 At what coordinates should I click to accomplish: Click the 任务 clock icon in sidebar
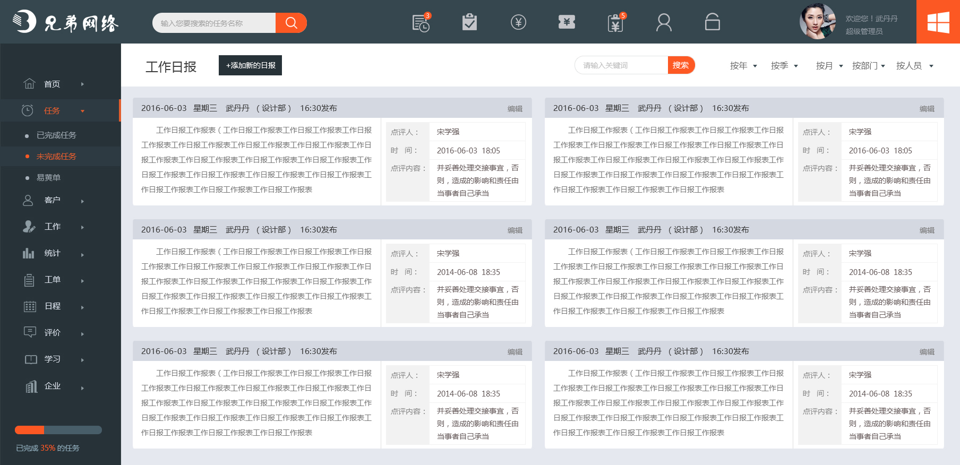27,110
